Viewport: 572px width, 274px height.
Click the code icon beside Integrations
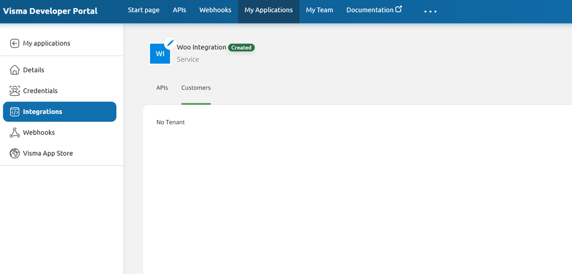pyautogui.click(x=14, y=112)
